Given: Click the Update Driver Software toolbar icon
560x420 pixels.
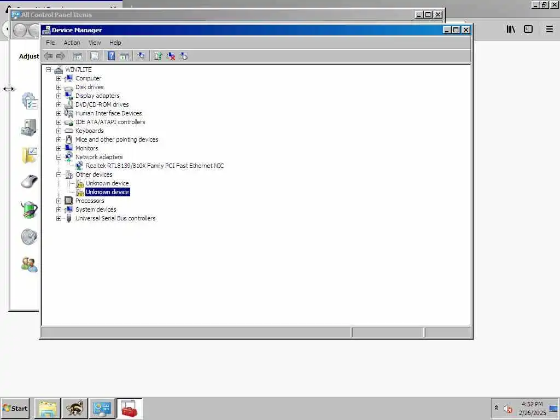Looking at the screenshot, I should tap(158, 56).
